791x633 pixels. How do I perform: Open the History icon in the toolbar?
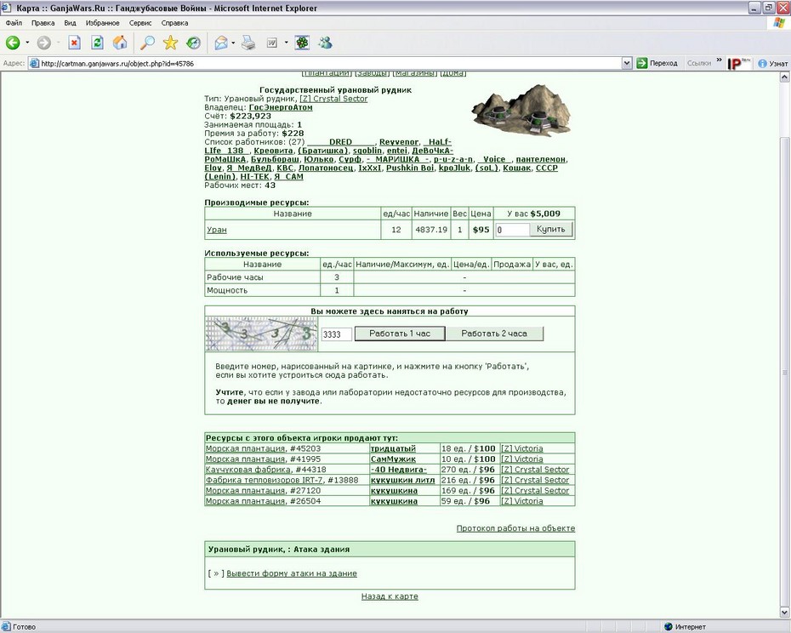tap(193, 43)
